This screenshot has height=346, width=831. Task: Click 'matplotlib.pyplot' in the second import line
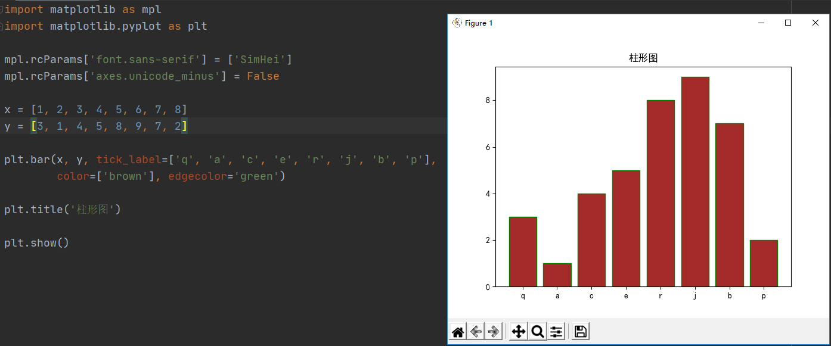(x=106, y=26)
